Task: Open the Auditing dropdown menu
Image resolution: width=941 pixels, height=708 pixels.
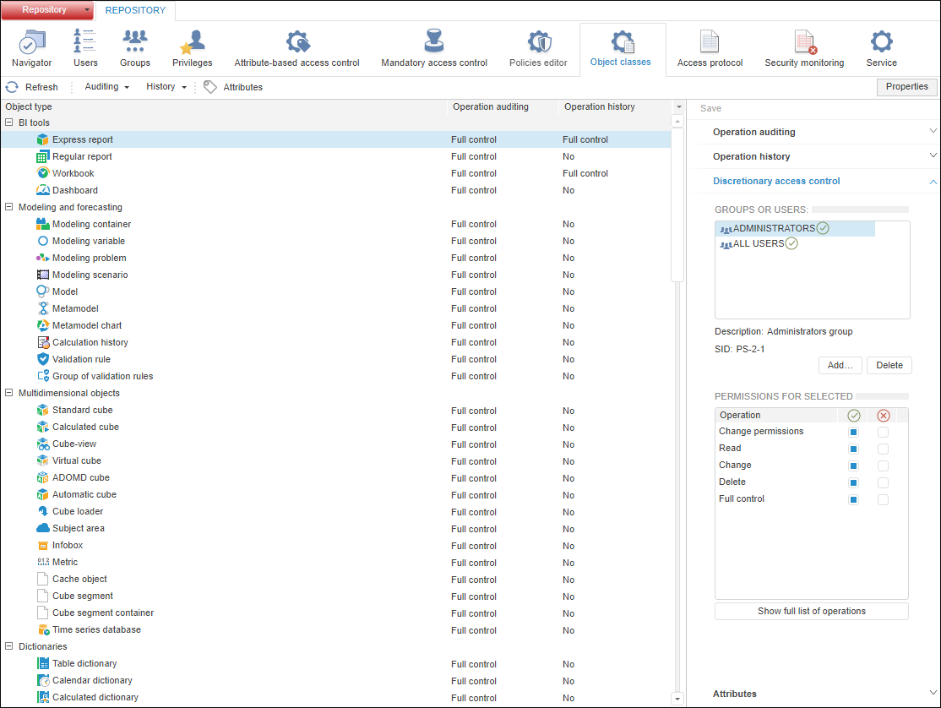Action: point(107,87)
